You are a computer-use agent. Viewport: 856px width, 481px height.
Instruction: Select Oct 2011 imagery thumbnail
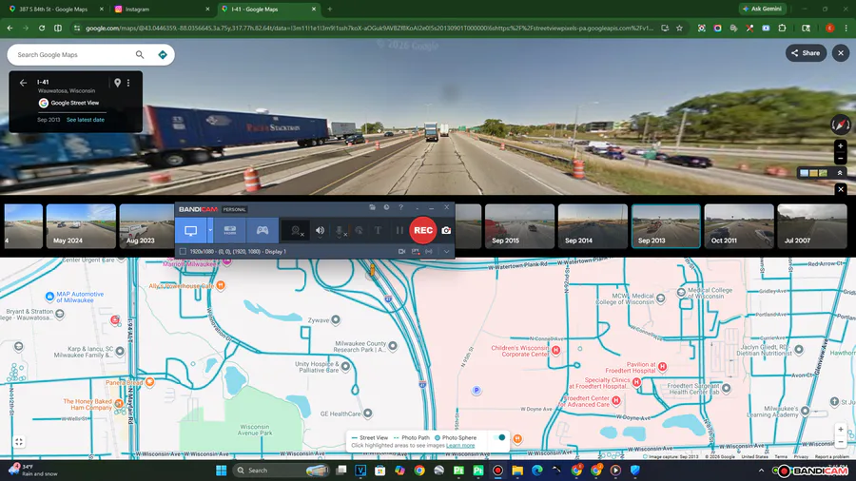click(x=739, y=226)
